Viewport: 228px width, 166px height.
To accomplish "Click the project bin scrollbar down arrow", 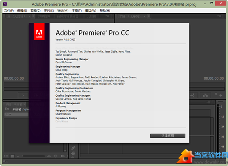I will click(x=65, y=150).
